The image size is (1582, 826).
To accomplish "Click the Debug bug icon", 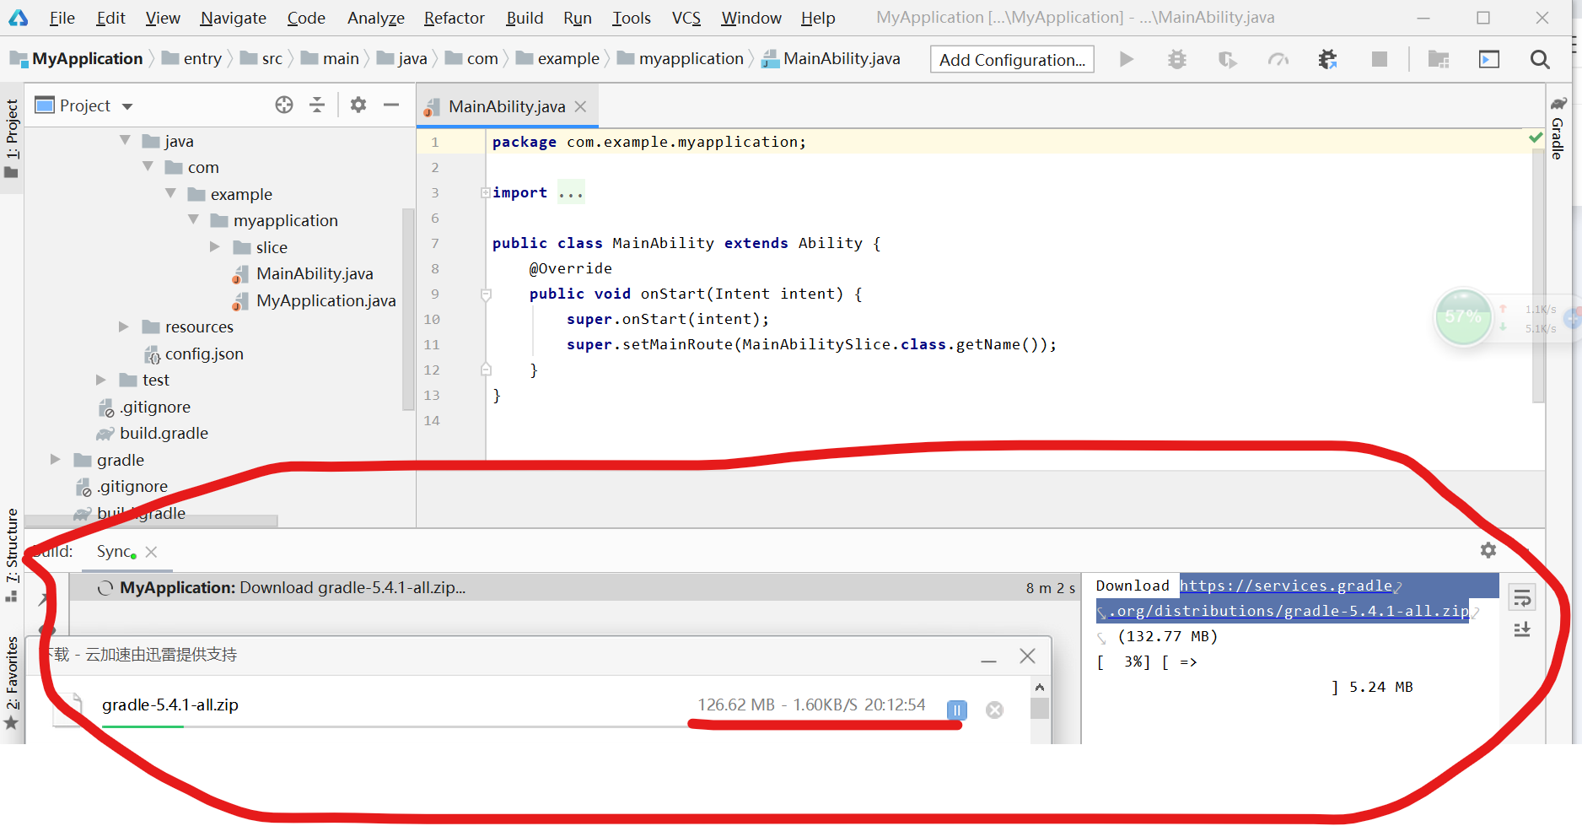I will click(x=1177, y=59).
